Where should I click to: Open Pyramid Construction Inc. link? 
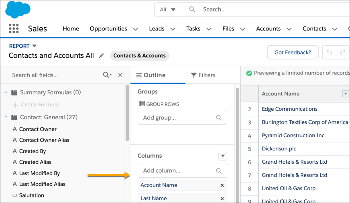pos(294,136)
